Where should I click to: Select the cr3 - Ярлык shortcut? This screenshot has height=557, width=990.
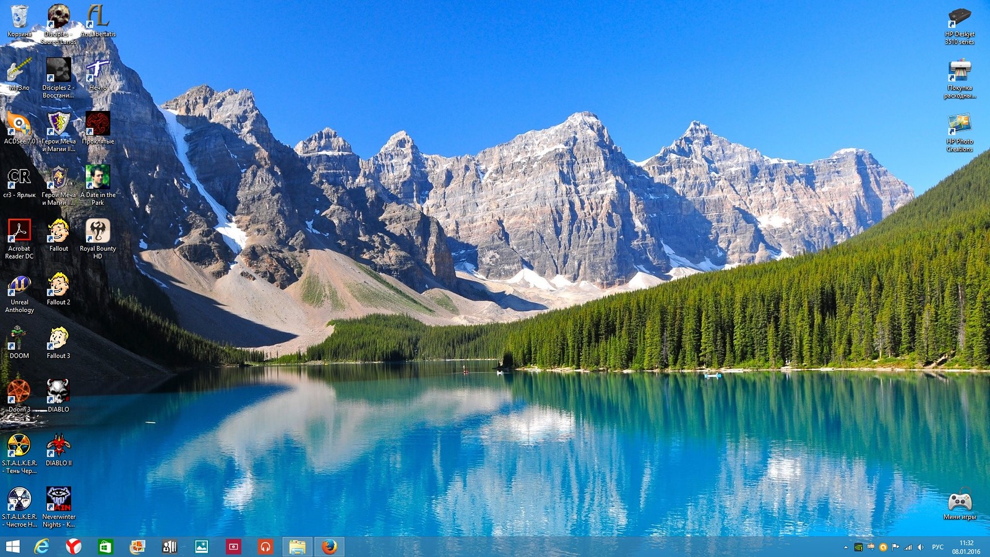pos(19,182)
